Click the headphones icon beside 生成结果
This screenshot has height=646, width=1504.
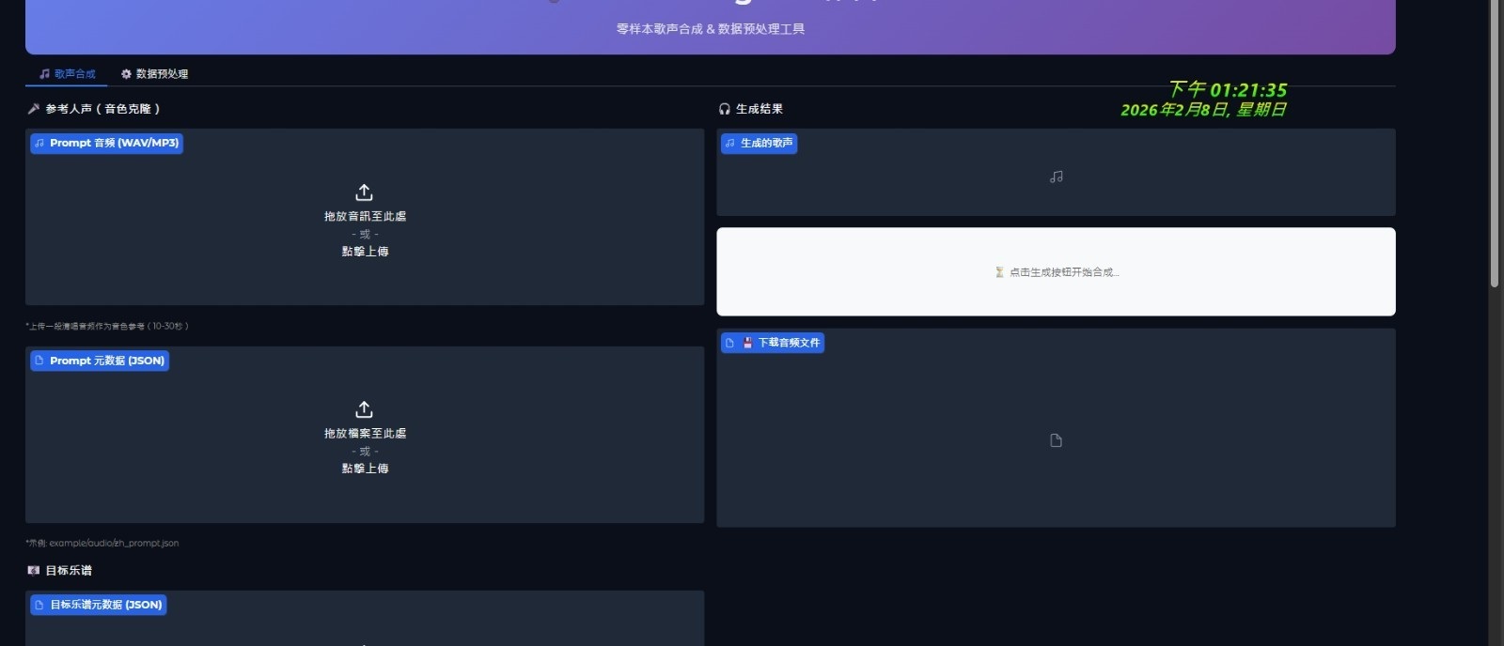(725, 109)
